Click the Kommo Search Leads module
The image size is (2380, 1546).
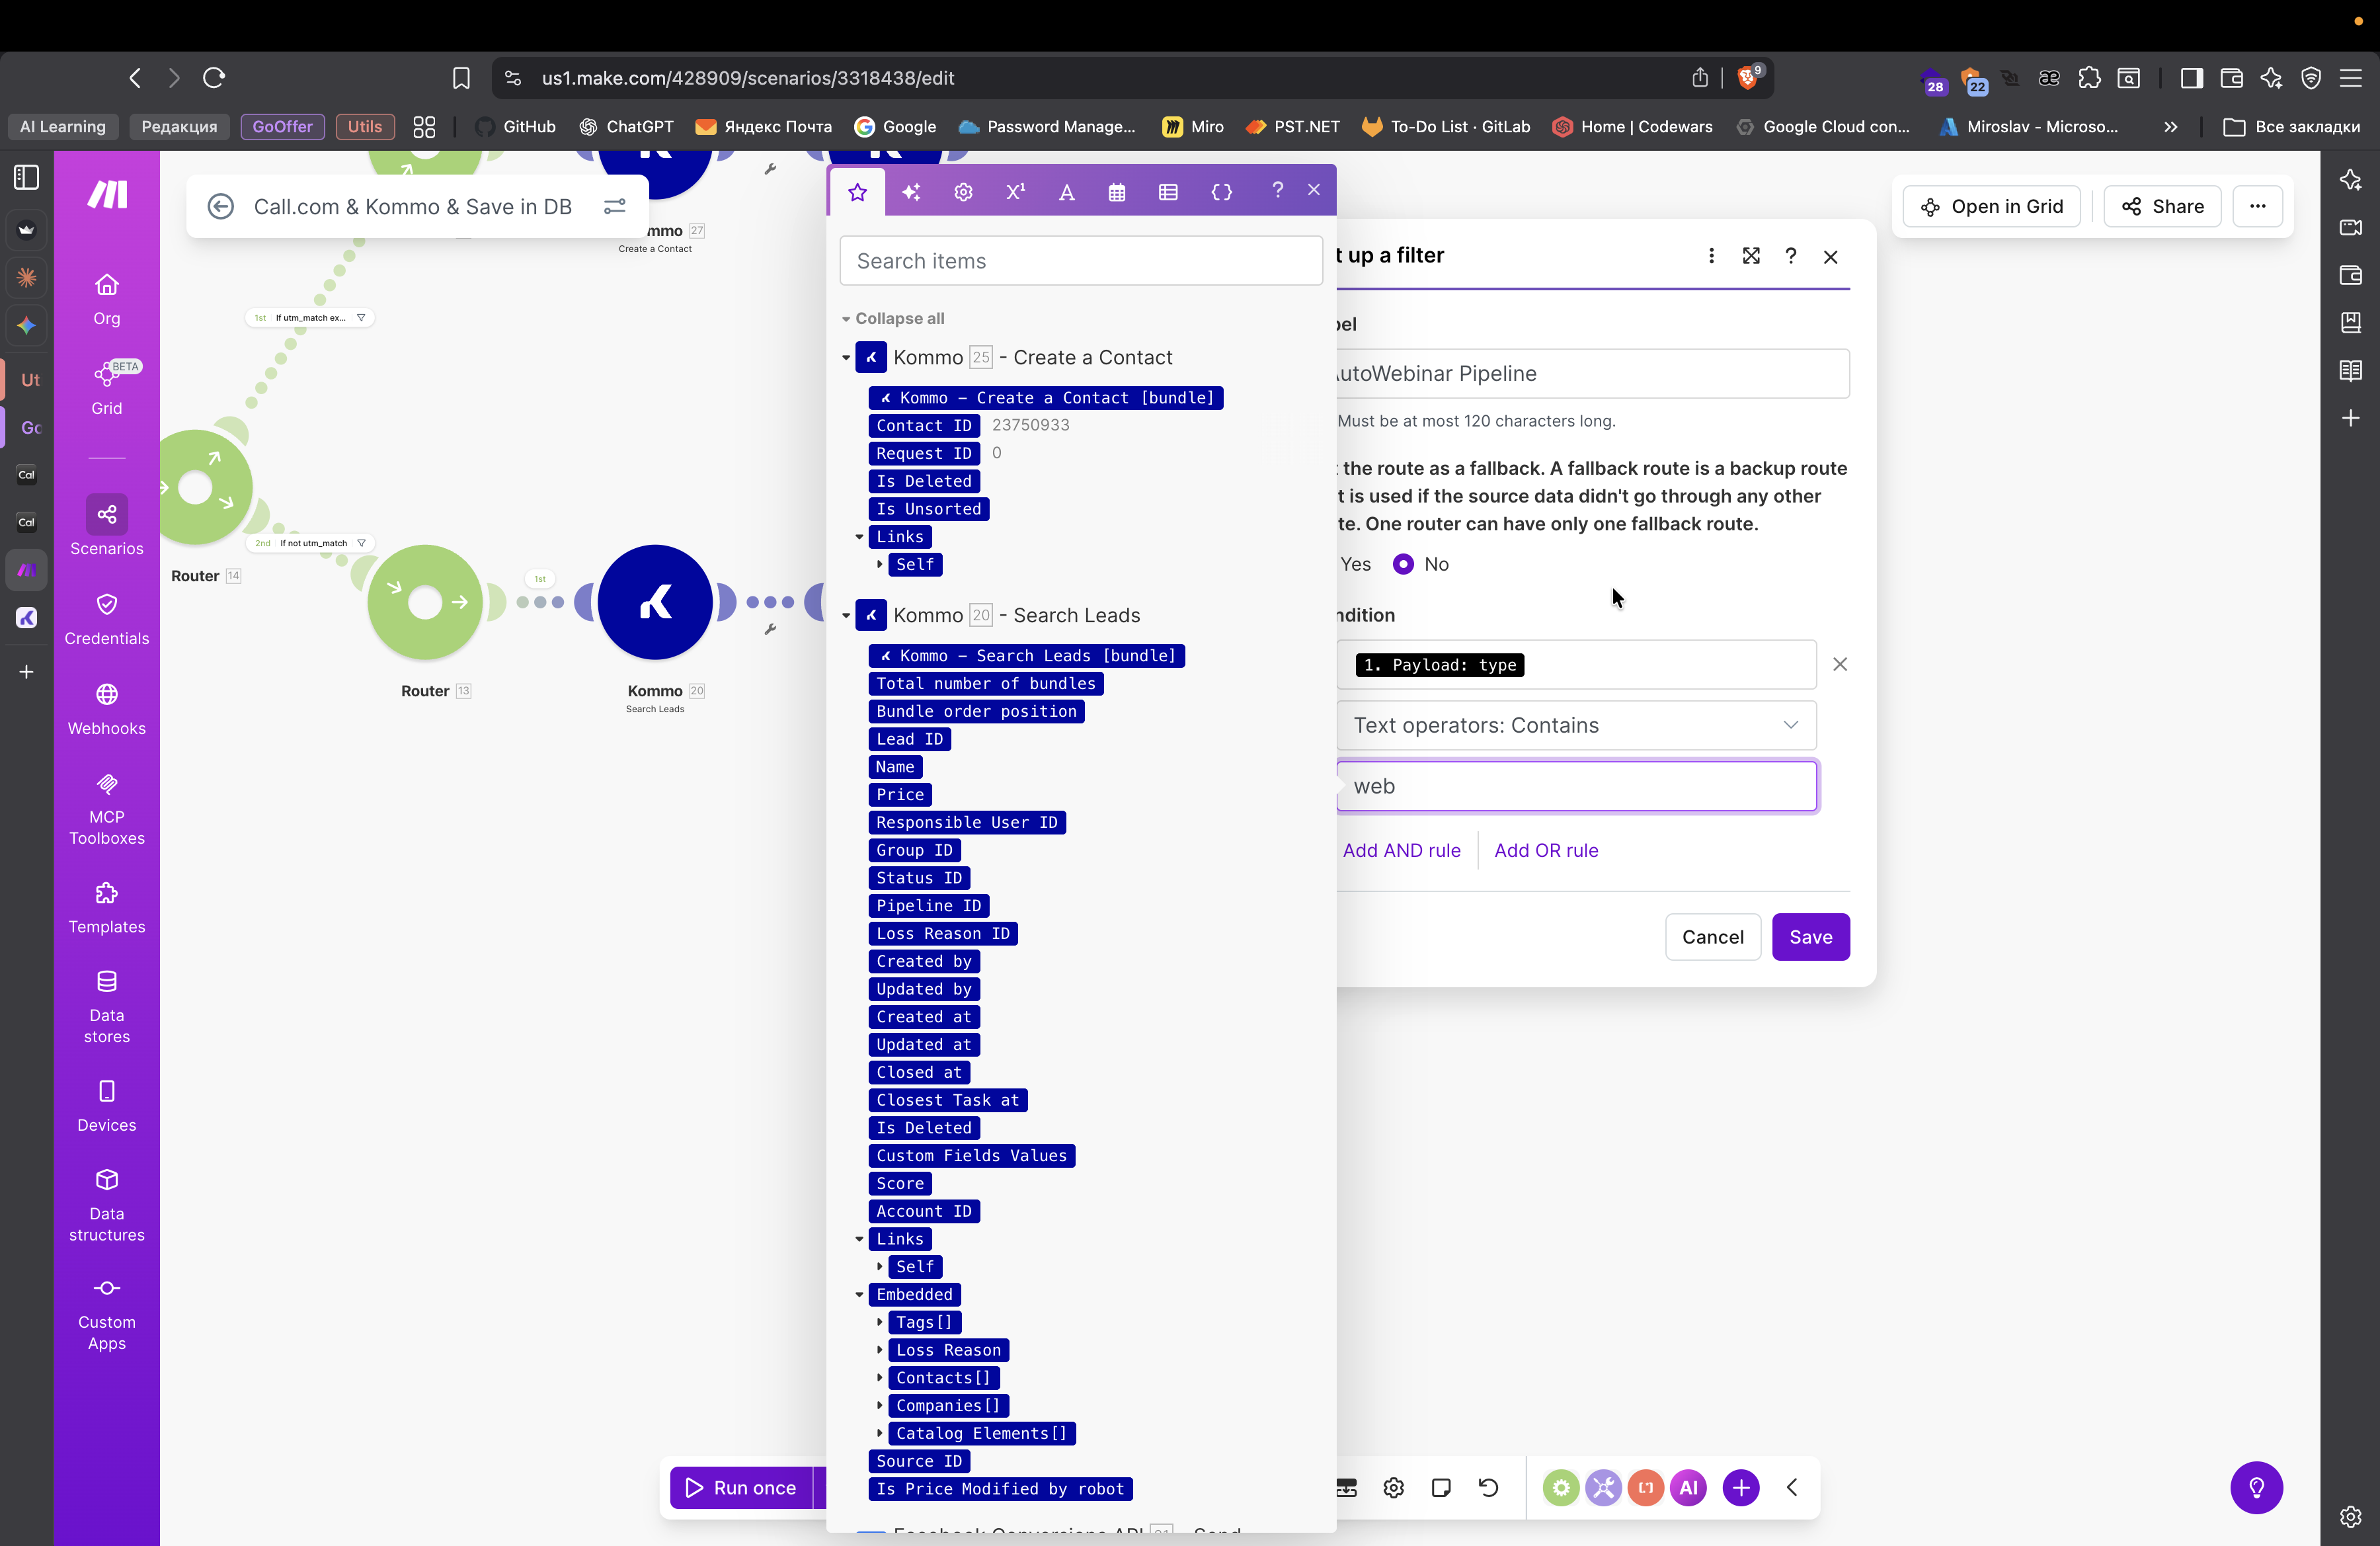click(655, 602)
